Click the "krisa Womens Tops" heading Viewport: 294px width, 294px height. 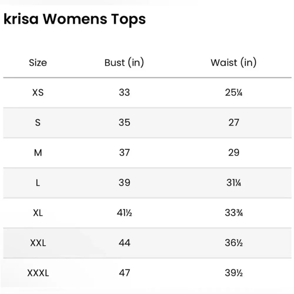tap(74, 19)
